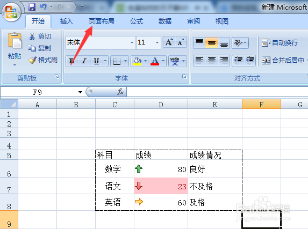
Task: Select column F header
Action: (261, 104)
